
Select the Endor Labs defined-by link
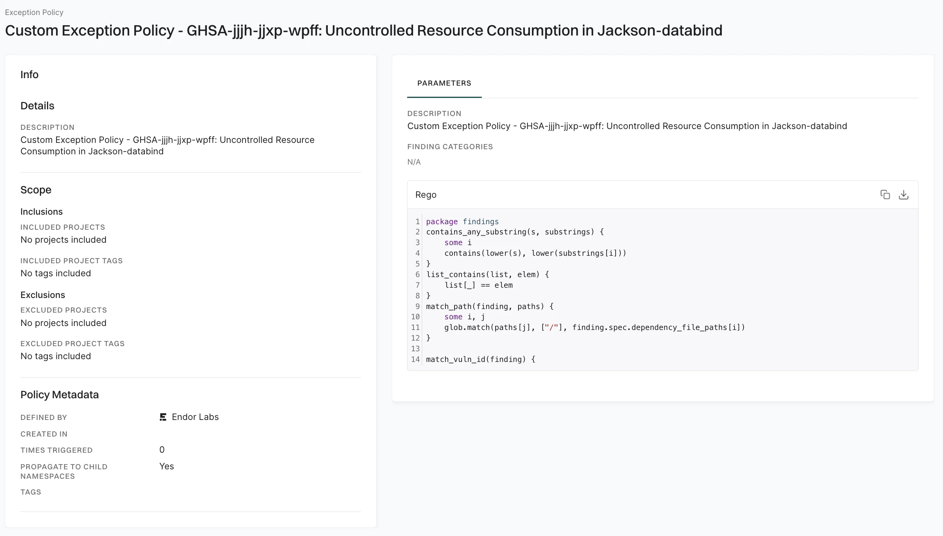195,417
